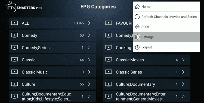Click Culture;Documentary;Entertainment category label

coord(141,97)
